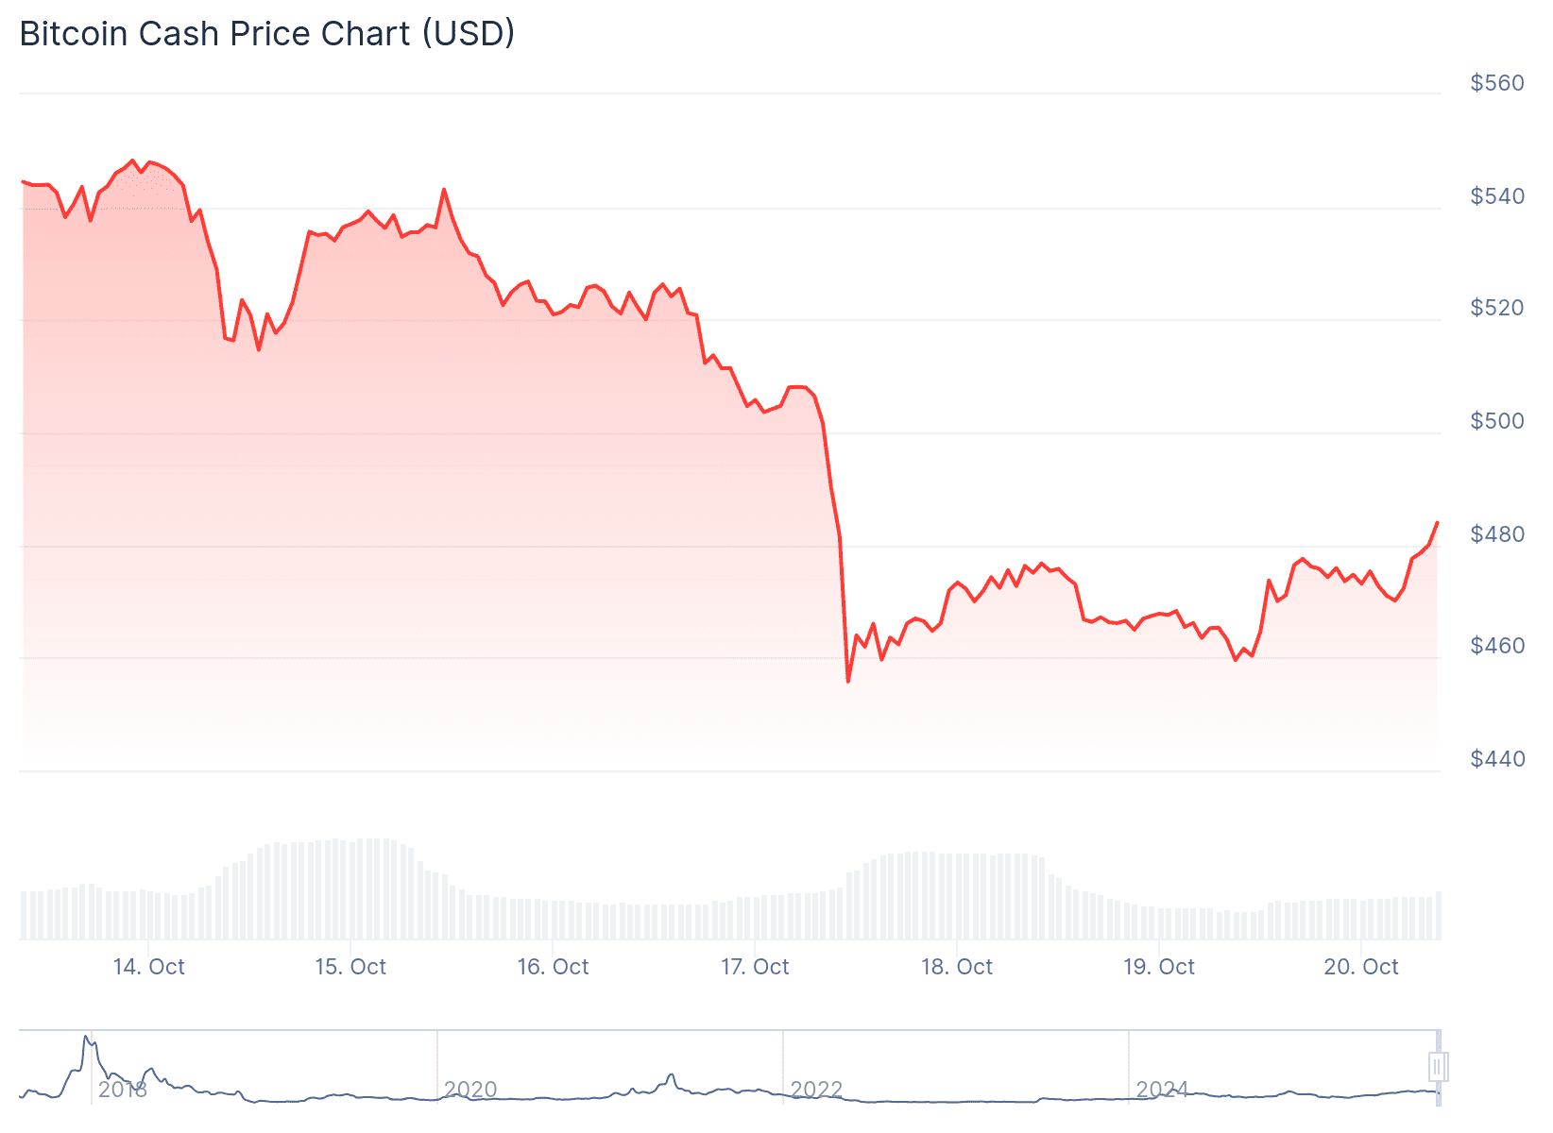The height and width of the screenshot is (1133, 1553).
Task: Click the 18. Oct date label
Action: coord(957,967)
